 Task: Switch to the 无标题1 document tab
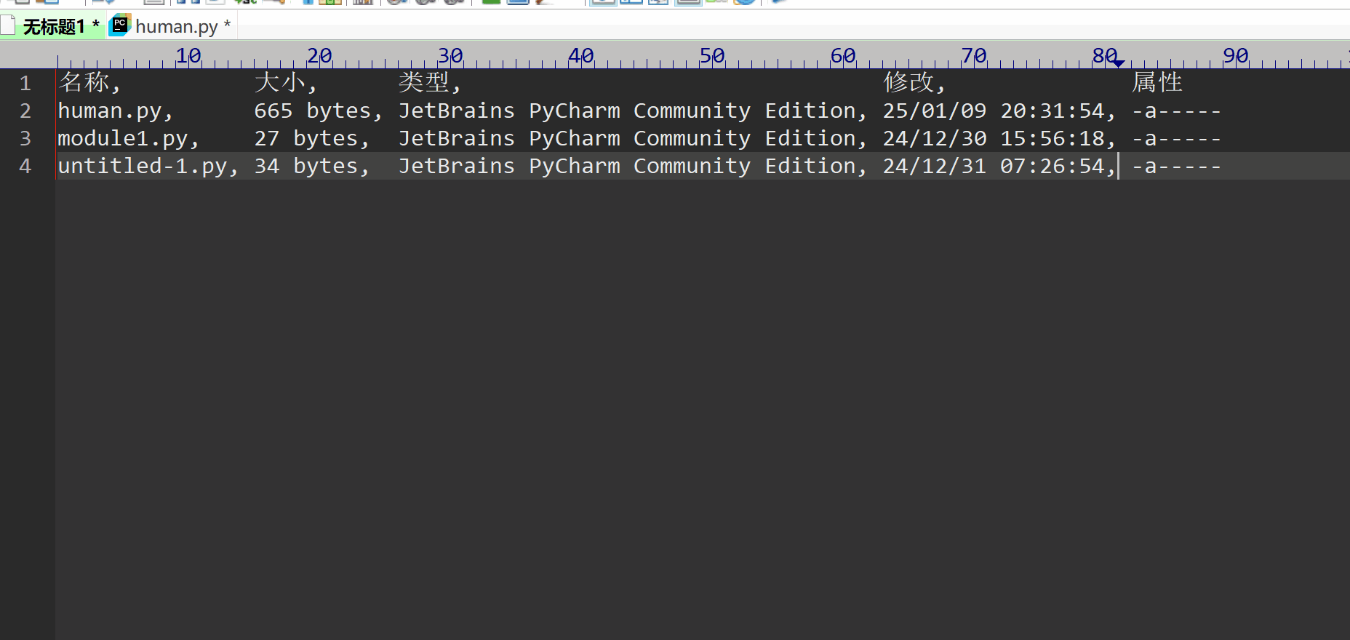click(53, 26)
